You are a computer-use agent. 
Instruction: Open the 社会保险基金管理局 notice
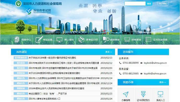coord(64,83)
